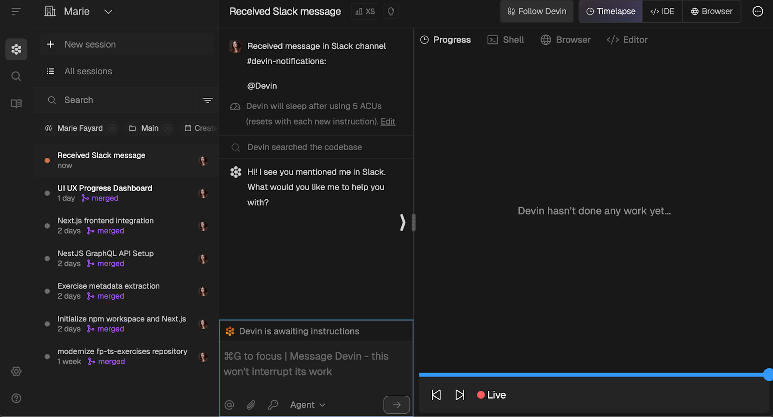The width and height of the screenshot is (773, 417).
Task: Expand Devin searched the codebase entry
Action: pos(316,147)
